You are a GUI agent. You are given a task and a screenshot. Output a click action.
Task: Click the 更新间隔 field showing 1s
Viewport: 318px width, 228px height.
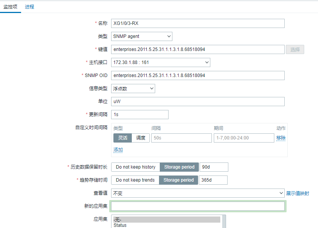[x=140, y=115]
